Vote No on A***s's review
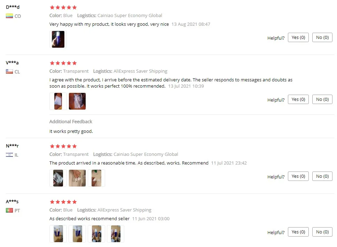 coord(322,232)
